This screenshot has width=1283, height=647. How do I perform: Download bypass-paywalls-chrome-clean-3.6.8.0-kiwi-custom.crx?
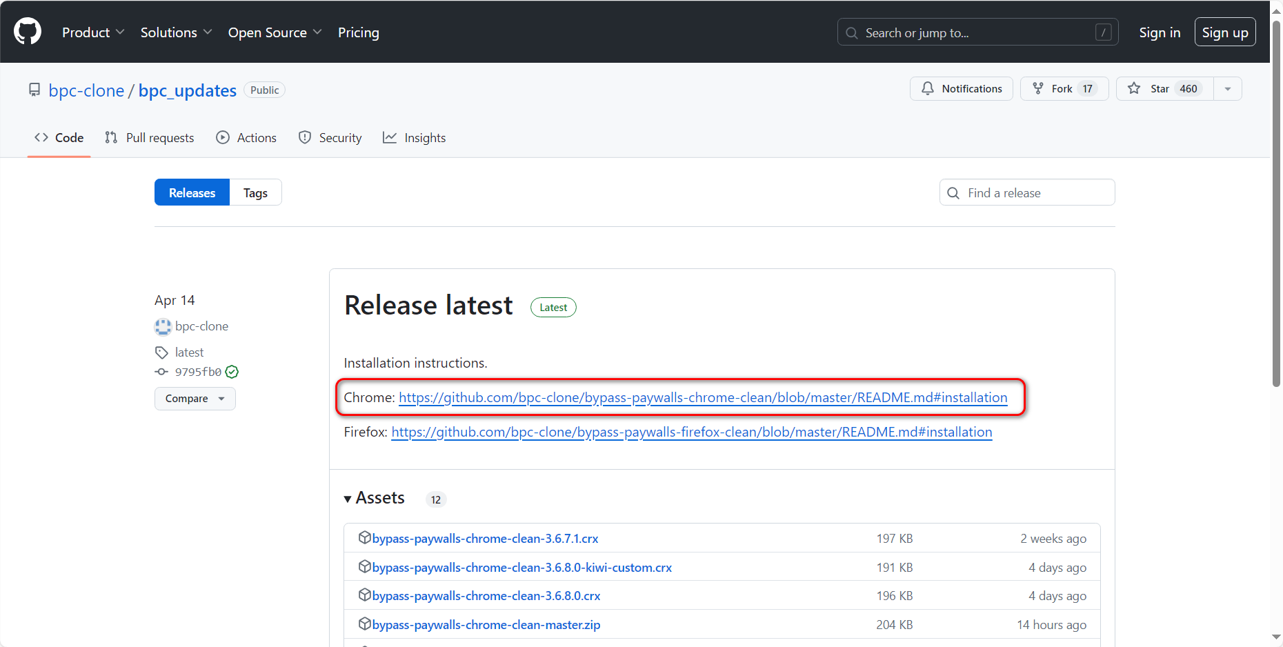pyautogui.click(x=521, y=567)
